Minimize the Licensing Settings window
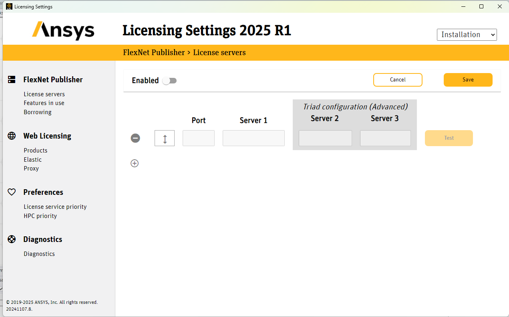Viewport: 509px width, 317px height. tap(463, 6)
